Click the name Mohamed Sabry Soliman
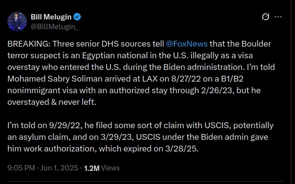Image resolution: width=295 pixels, height=184 pixels. pos(55,79)
